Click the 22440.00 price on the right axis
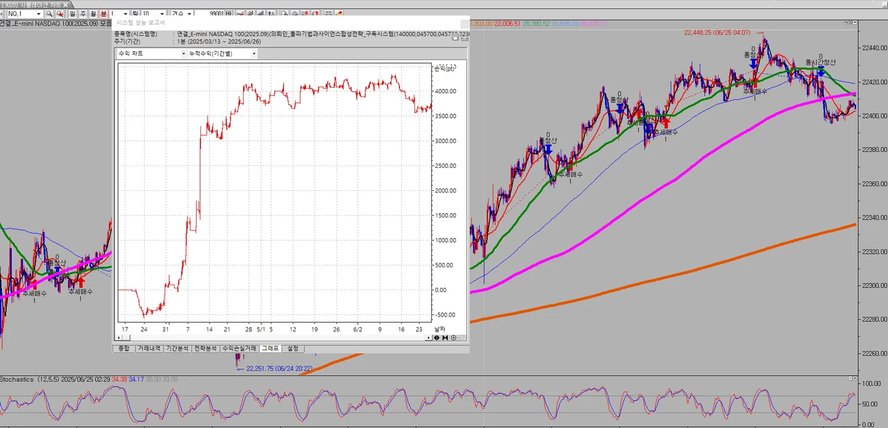The image size is (888, 428). click(x=874, y=48)
